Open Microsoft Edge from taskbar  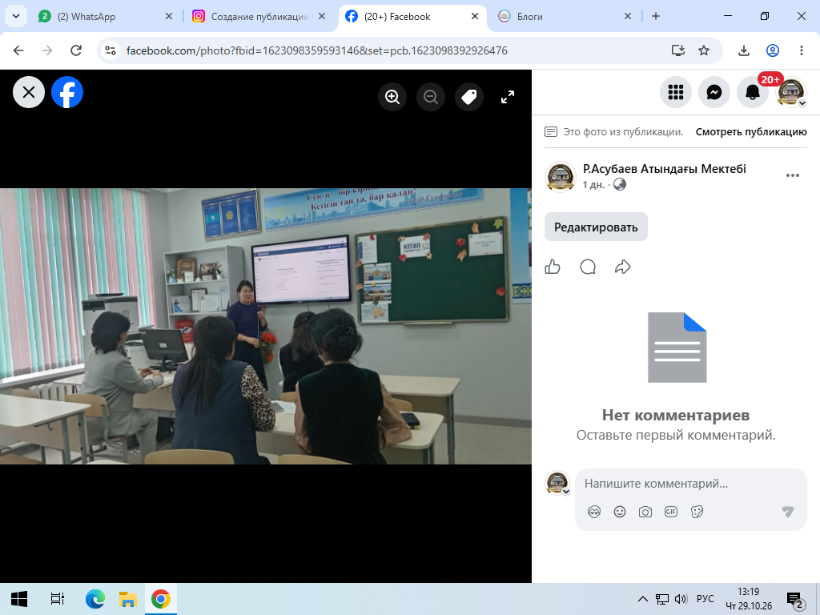click(x=94, y=599)
